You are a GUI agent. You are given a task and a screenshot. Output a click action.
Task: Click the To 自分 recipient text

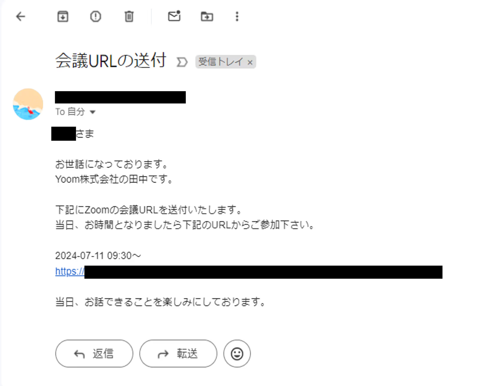tap(70, 112)
